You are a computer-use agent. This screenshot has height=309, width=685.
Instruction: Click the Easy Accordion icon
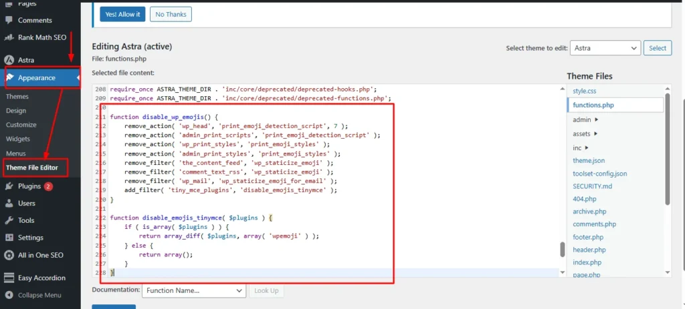[8, 278]
